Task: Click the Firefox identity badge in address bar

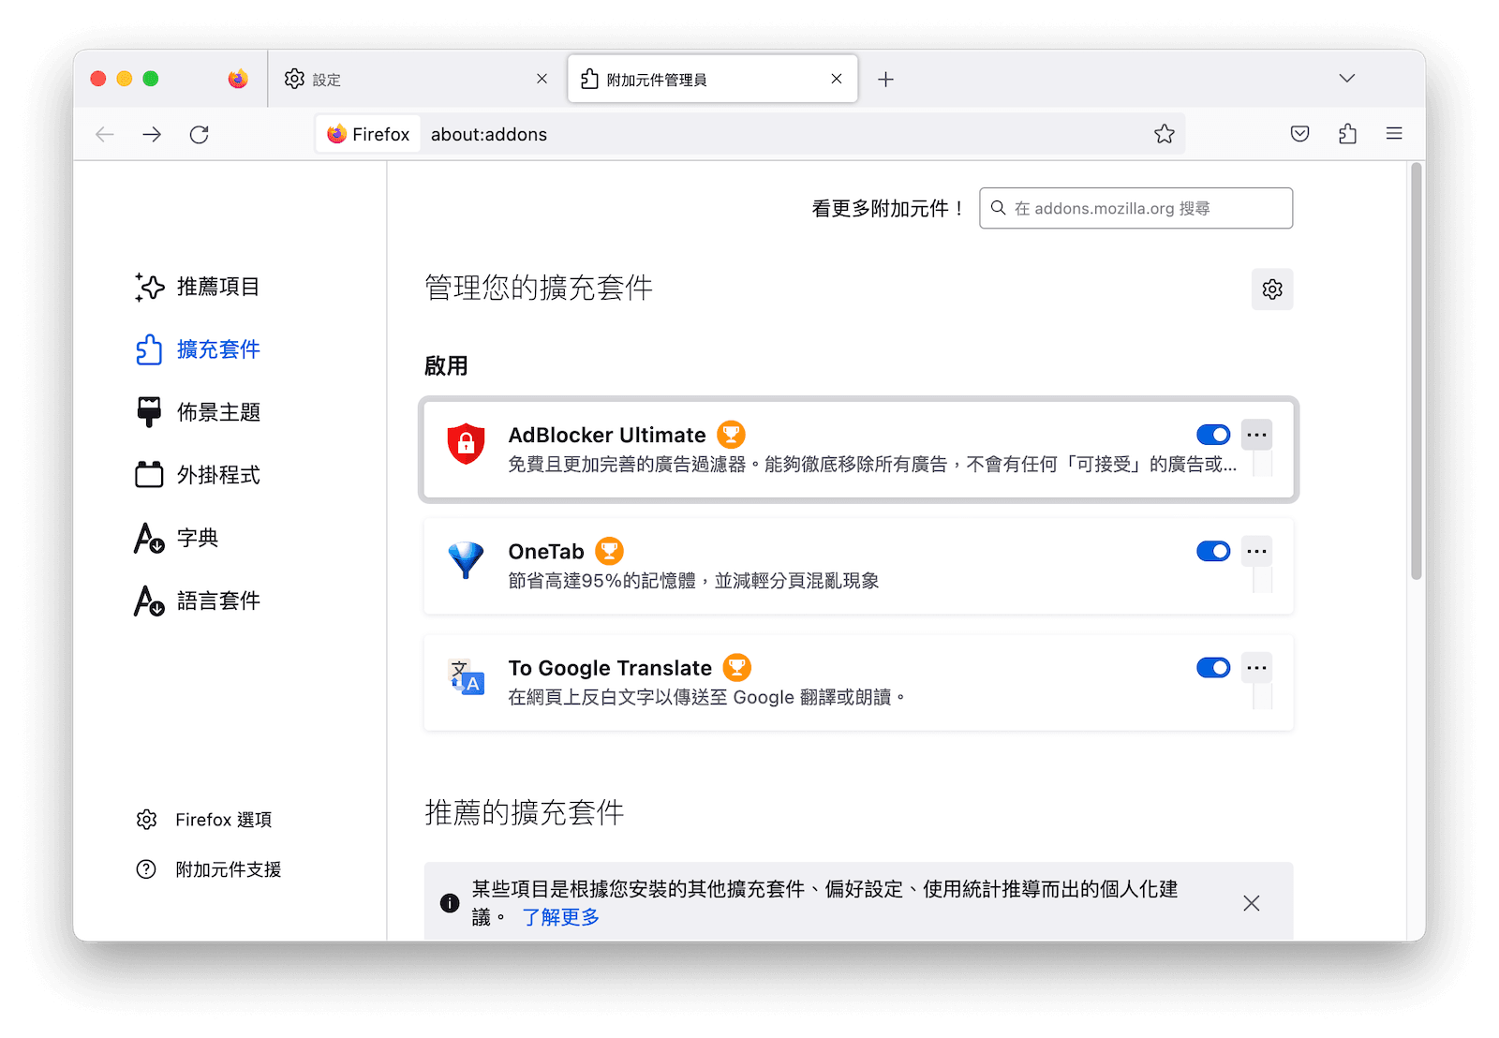Action: [368, 134]
